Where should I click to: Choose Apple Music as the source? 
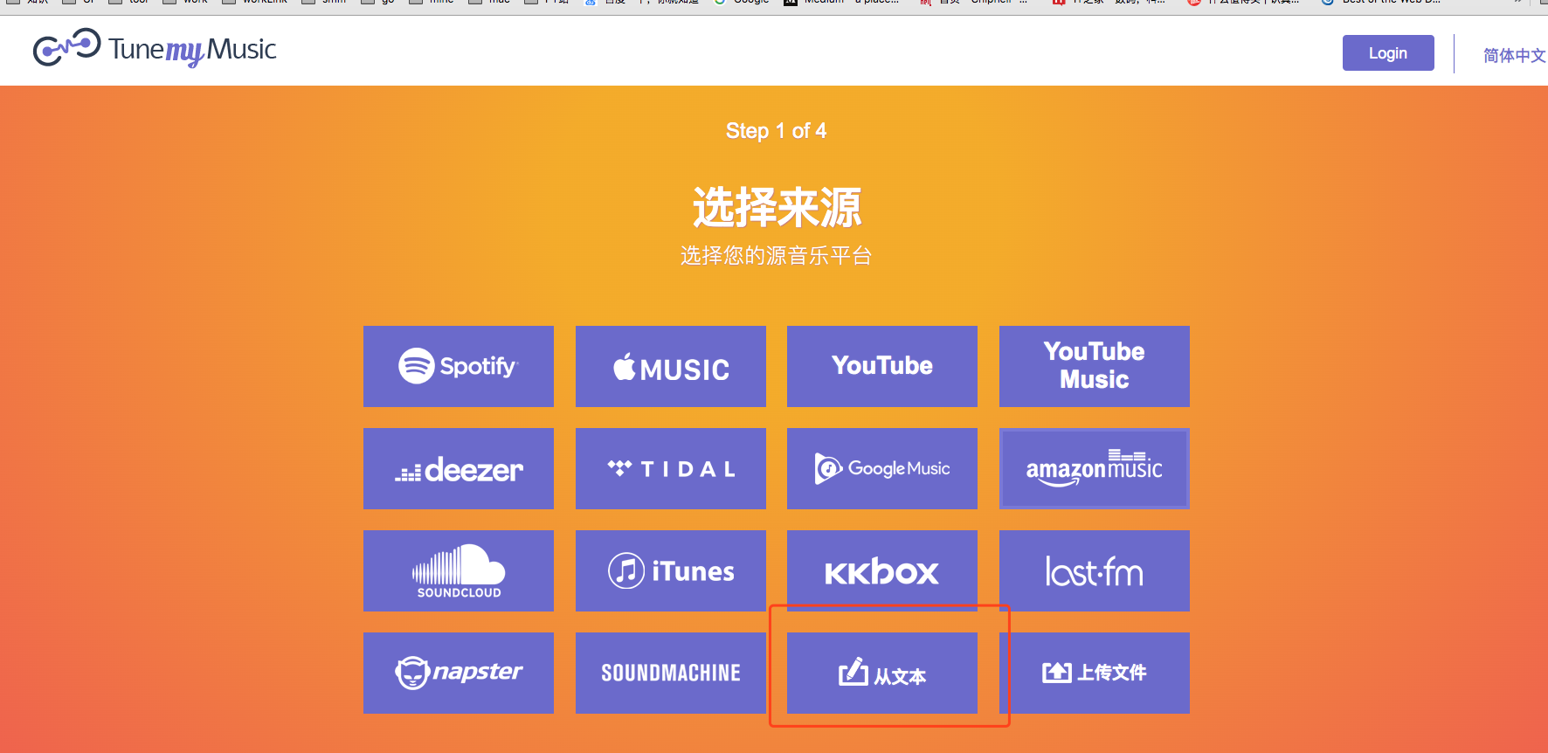pos(671,366)
